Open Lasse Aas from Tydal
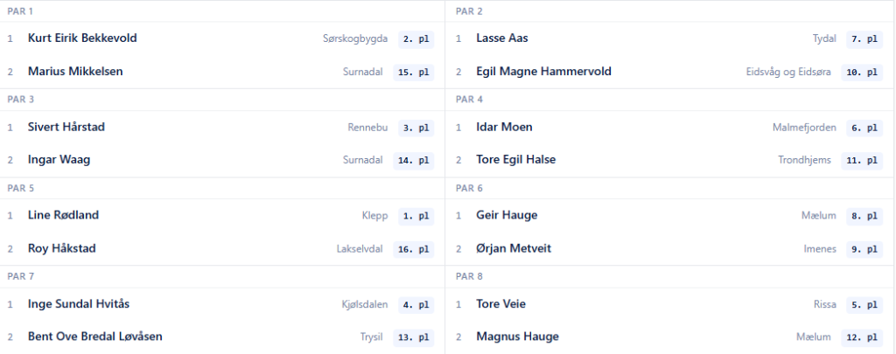Screen dimensions: 896x354 click(x=501, y=38)
